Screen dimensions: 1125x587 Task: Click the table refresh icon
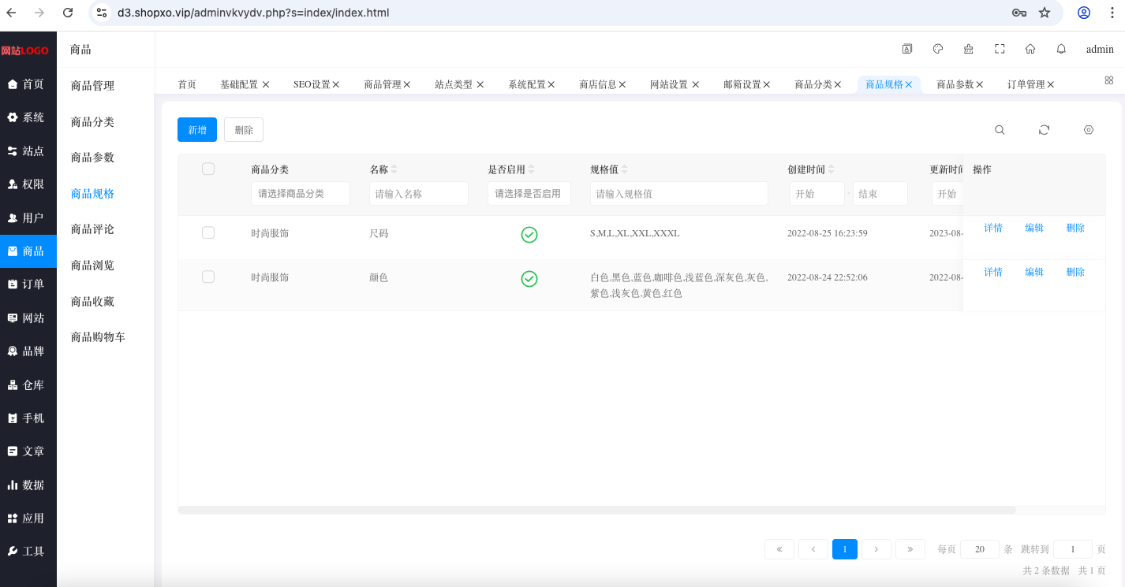1044,130
